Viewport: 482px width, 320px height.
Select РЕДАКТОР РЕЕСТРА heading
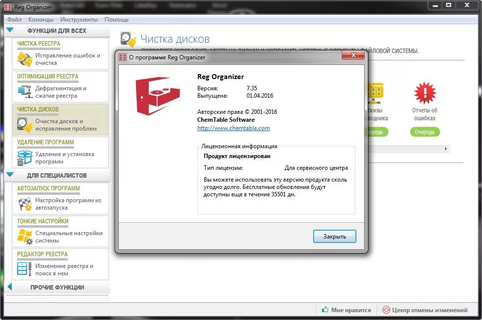(x=42, y=254)
